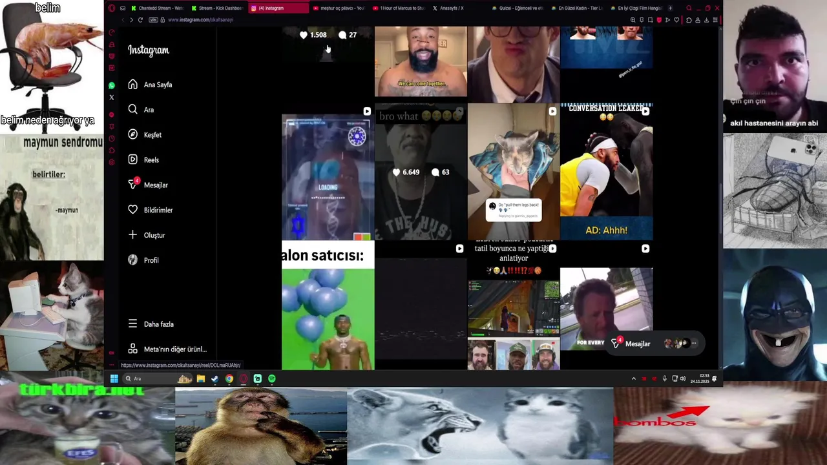This screenshot has width=827, height=465.
Task: Switch to Stream - Kick Dashboard tab
Action: tap(218, 8)
